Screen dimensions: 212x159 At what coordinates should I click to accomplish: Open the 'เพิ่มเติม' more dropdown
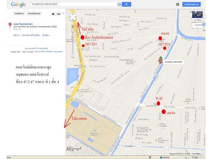coord(46,35)
